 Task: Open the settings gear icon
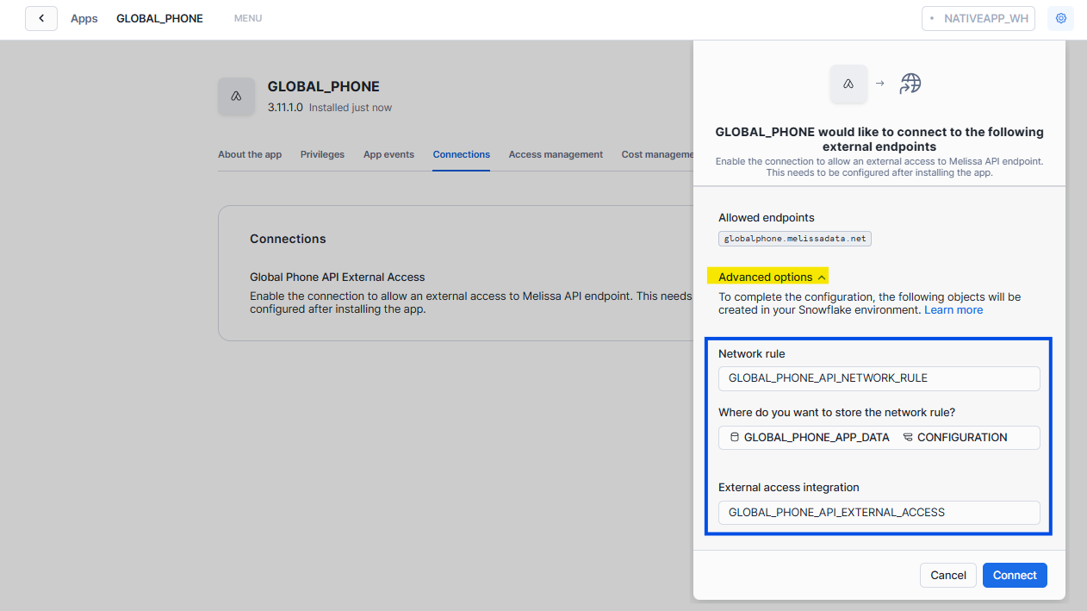[x=1060, y=18]
